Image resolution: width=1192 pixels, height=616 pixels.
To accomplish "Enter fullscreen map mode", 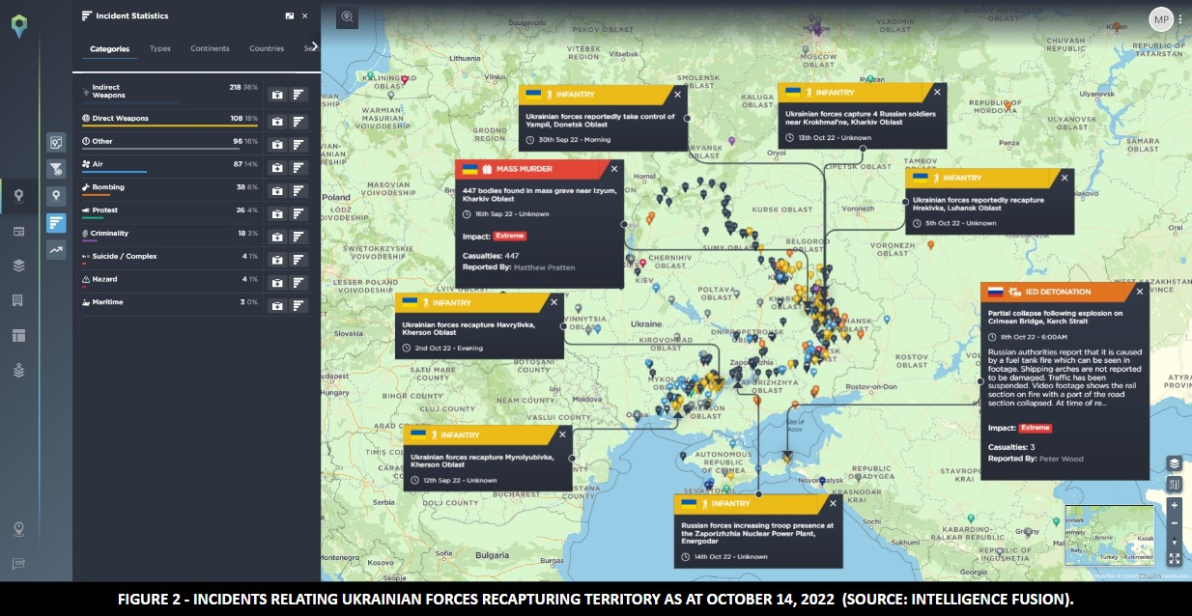I will pyautogui.click(x=1175, y=559).
